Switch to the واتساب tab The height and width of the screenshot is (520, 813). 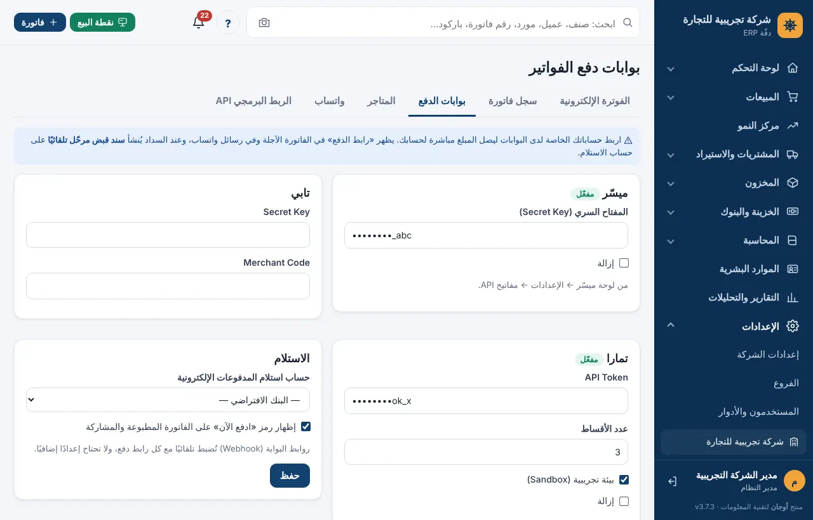[330, 101]
